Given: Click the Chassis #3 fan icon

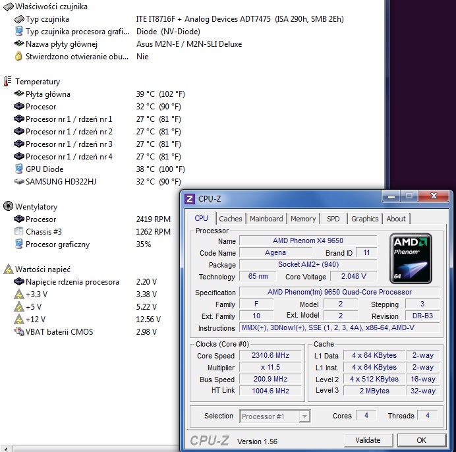Looking at the screenshot, I should [19, 232].
